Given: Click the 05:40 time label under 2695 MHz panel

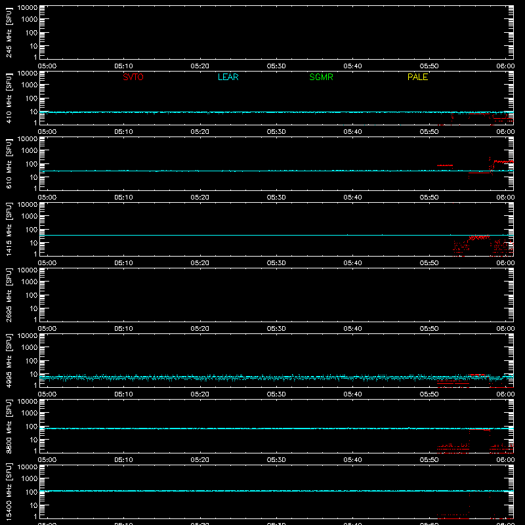Looking at the screenshot, I should tap(352, 329).
